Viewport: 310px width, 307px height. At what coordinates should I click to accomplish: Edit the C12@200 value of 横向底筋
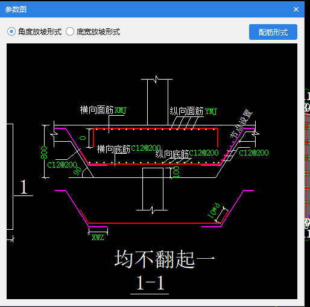point(146,148)
